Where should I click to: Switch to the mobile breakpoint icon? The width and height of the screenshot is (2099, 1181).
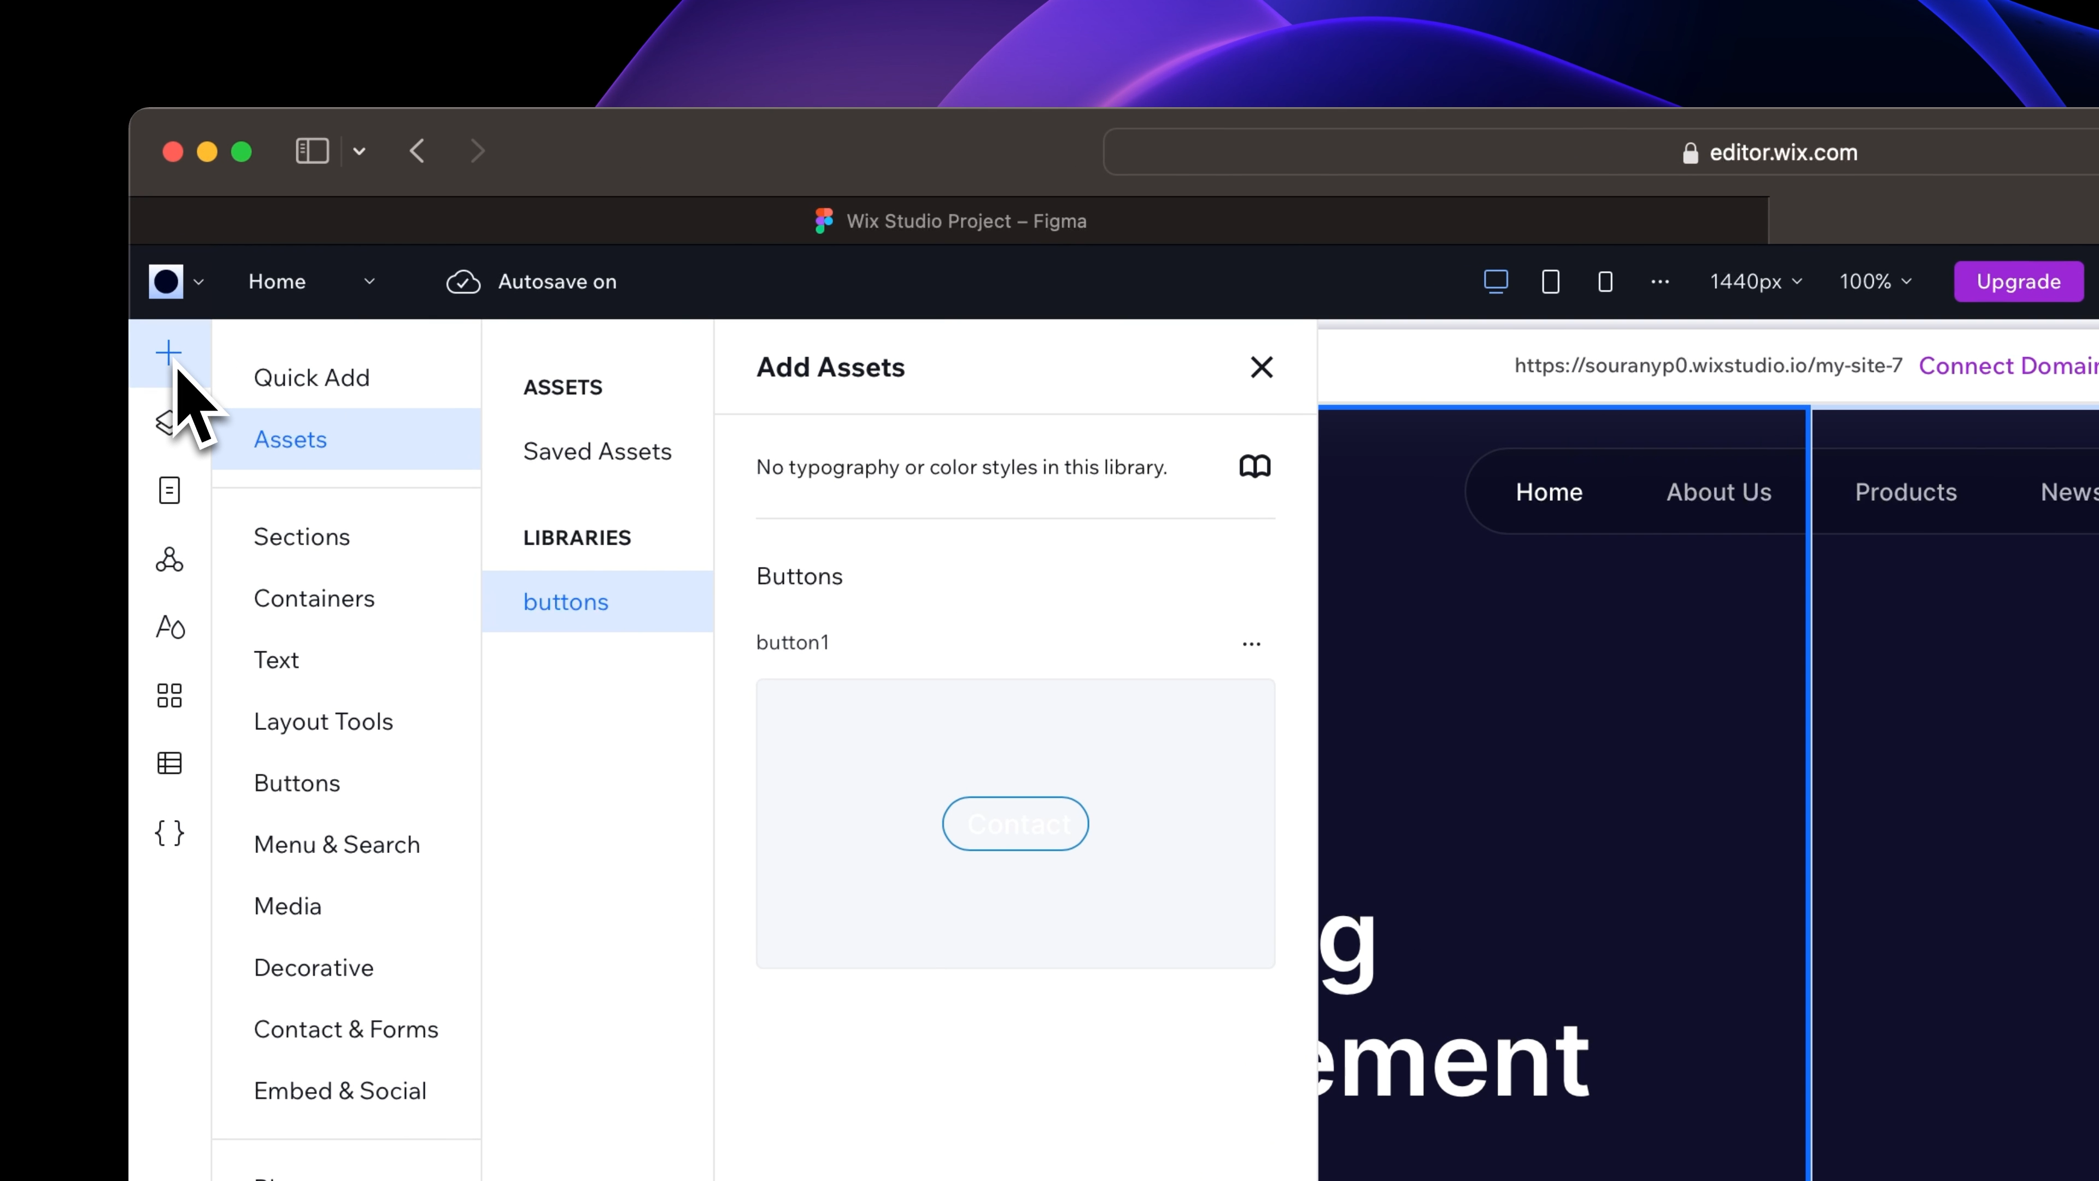pyautogui.click(x=1605, y=282)
